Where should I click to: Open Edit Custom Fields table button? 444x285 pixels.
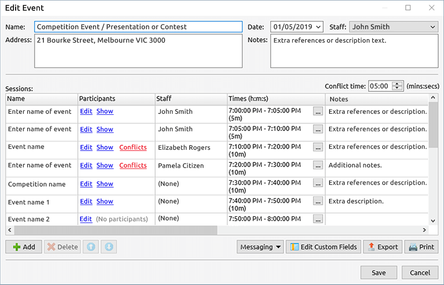point(323,247)
